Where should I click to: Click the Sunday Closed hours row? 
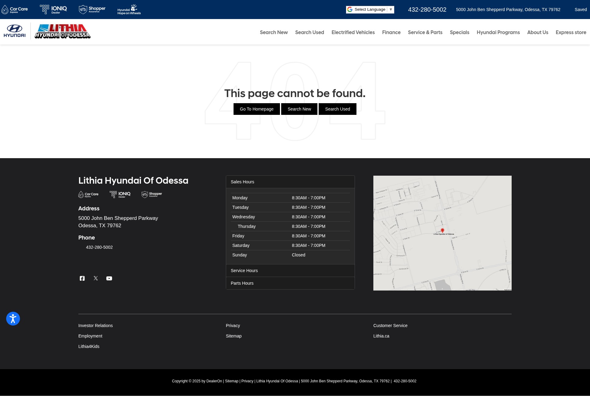290,255
